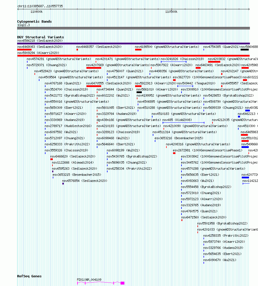The image size is (258, 286).
Task: Select the nsv5861010 (Almarri2020) black glyph
Action: pos(139,92)
